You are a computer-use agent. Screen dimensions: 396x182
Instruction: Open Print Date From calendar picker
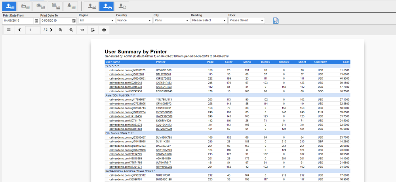pos(37,21)
